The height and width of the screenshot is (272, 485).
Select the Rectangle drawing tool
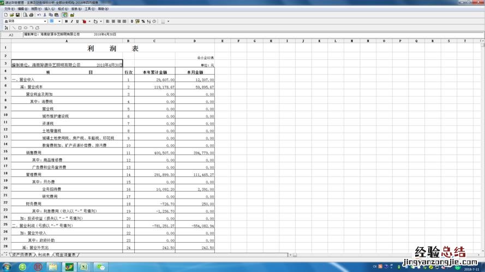coord(20,28)
